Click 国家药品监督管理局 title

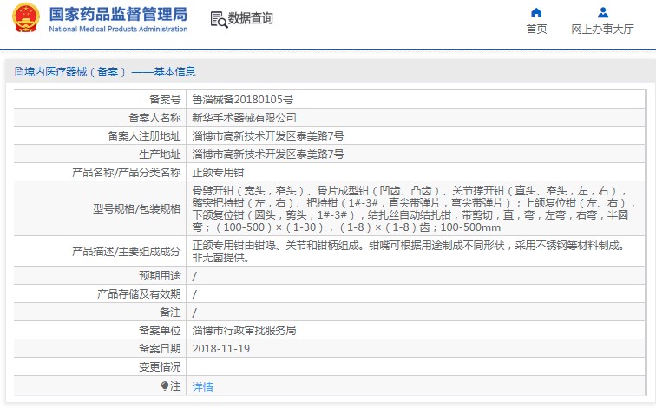coord(118,14)
